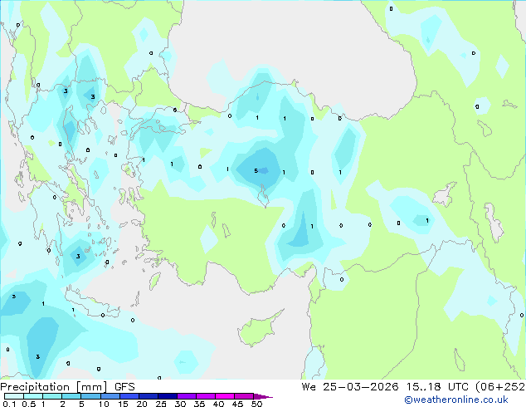Pick the magenta swatch between 40 and 45

tap(225, 396)
